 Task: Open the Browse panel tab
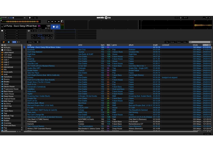coord(172,42)
